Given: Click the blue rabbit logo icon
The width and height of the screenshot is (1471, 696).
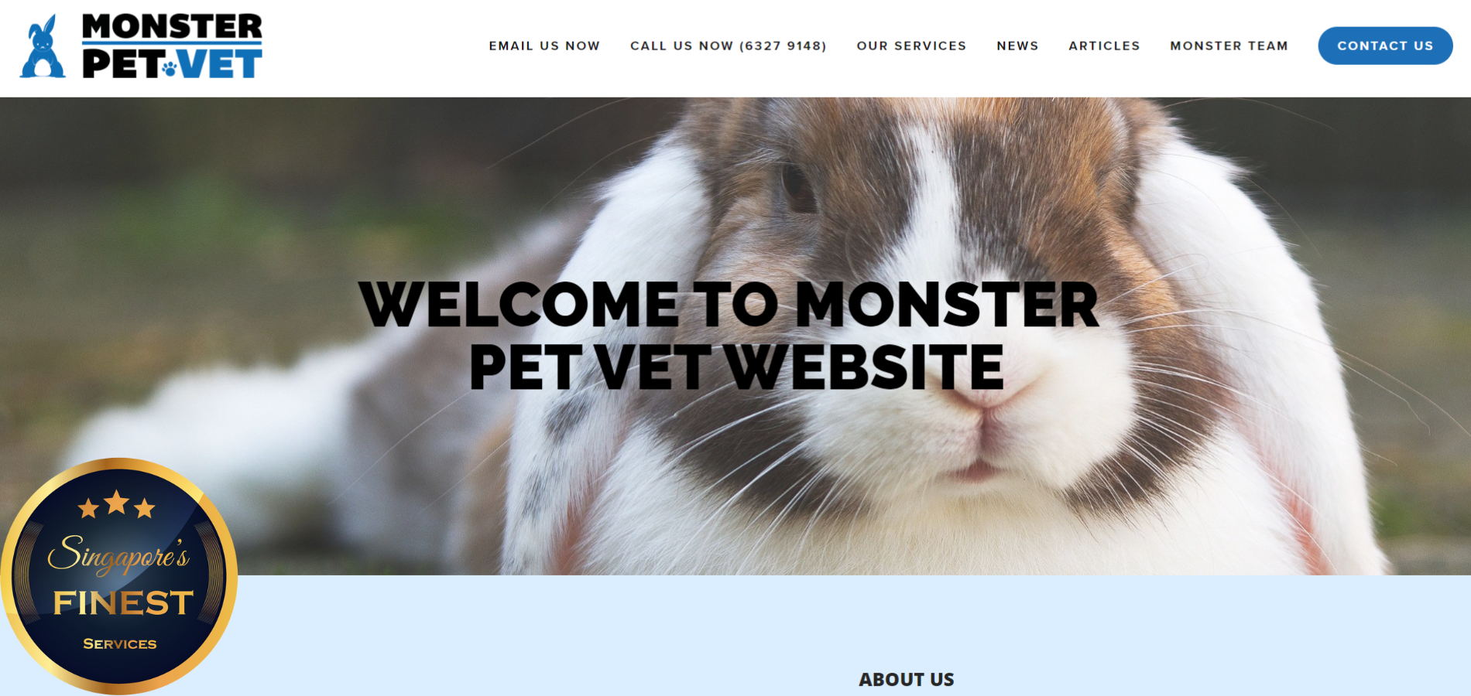Looking at the screenshot, I should click(x=43, y=46).
